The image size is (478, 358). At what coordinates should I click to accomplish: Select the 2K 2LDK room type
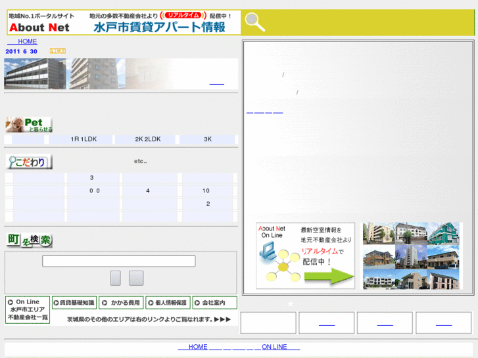(x=148, y=139)
